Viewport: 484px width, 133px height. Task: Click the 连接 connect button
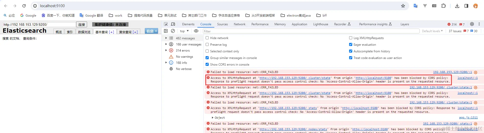(x=81, y=25)
